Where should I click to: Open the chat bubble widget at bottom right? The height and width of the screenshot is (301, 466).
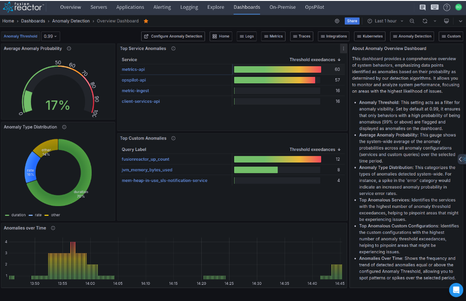point(456,290)
